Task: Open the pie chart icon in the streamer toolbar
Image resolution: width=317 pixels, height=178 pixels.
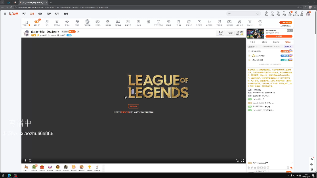Action: tap(220, 22)
